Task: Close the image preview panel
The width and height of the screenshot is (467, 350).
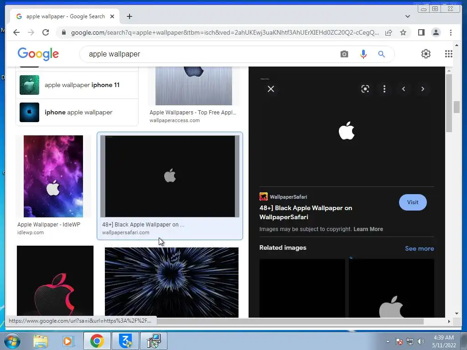Action: [271, 89]
